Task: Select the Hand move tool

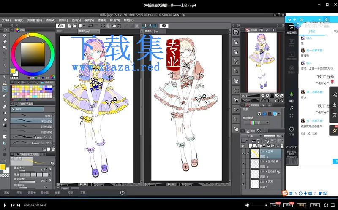Action: (x=5, y=41)
